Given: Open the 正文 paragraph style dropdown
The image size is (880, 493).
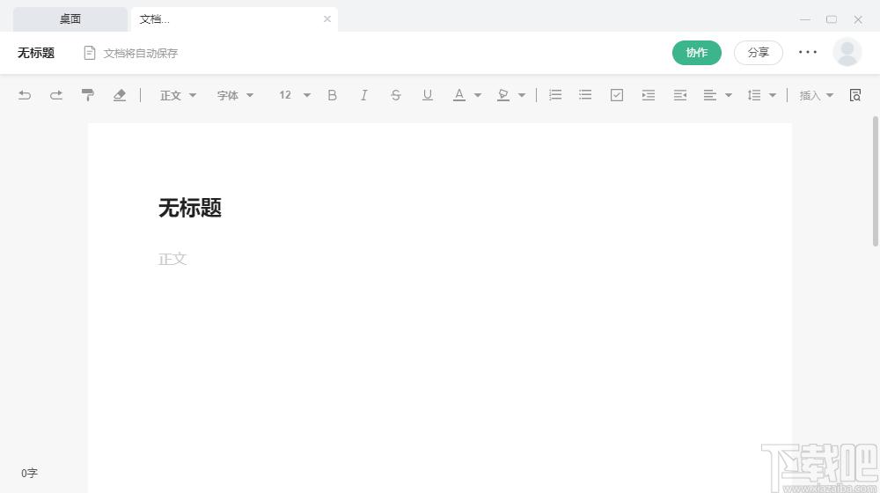Looking at the screenshot, I should tap(178, 95).
